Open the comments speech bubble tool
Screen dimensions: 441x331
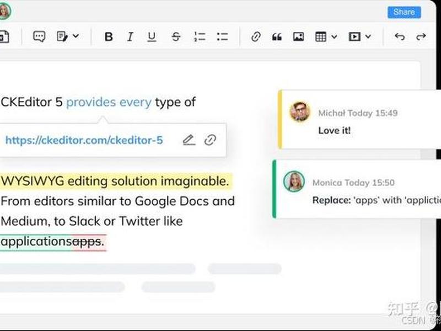tap(39, 36)
